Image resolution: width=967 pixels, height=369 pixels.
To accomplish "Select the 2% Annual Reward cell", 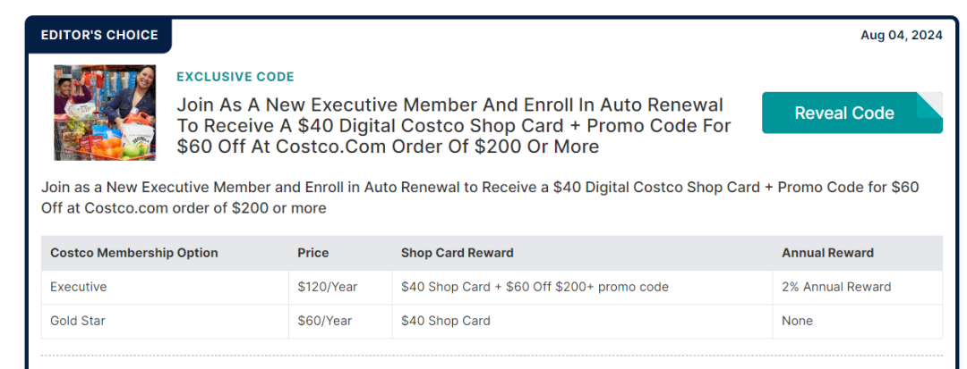I will (x=857, y=287).
